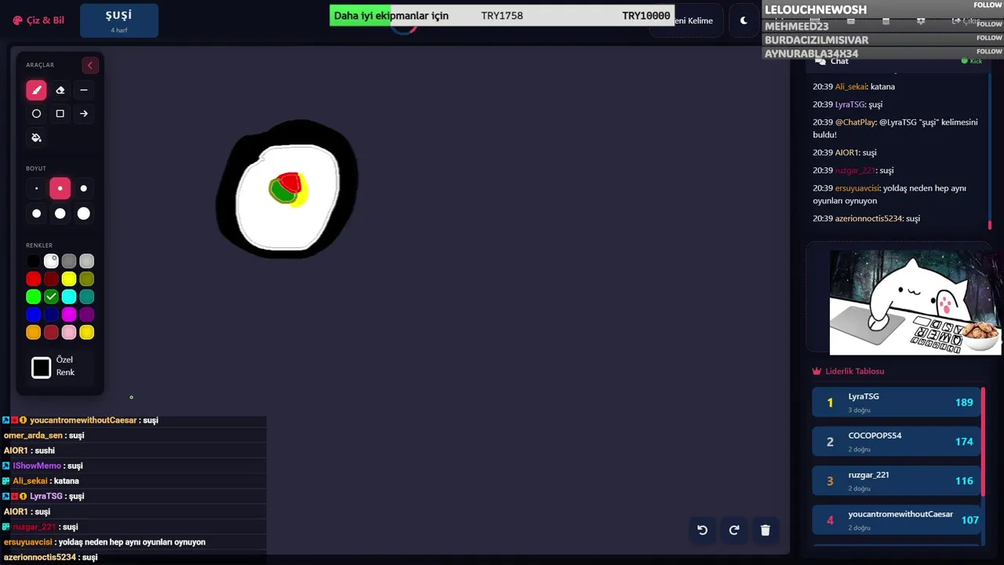Pick the crimson brown color swatch
Screen dimensions: 1004x565
point(51,333)
